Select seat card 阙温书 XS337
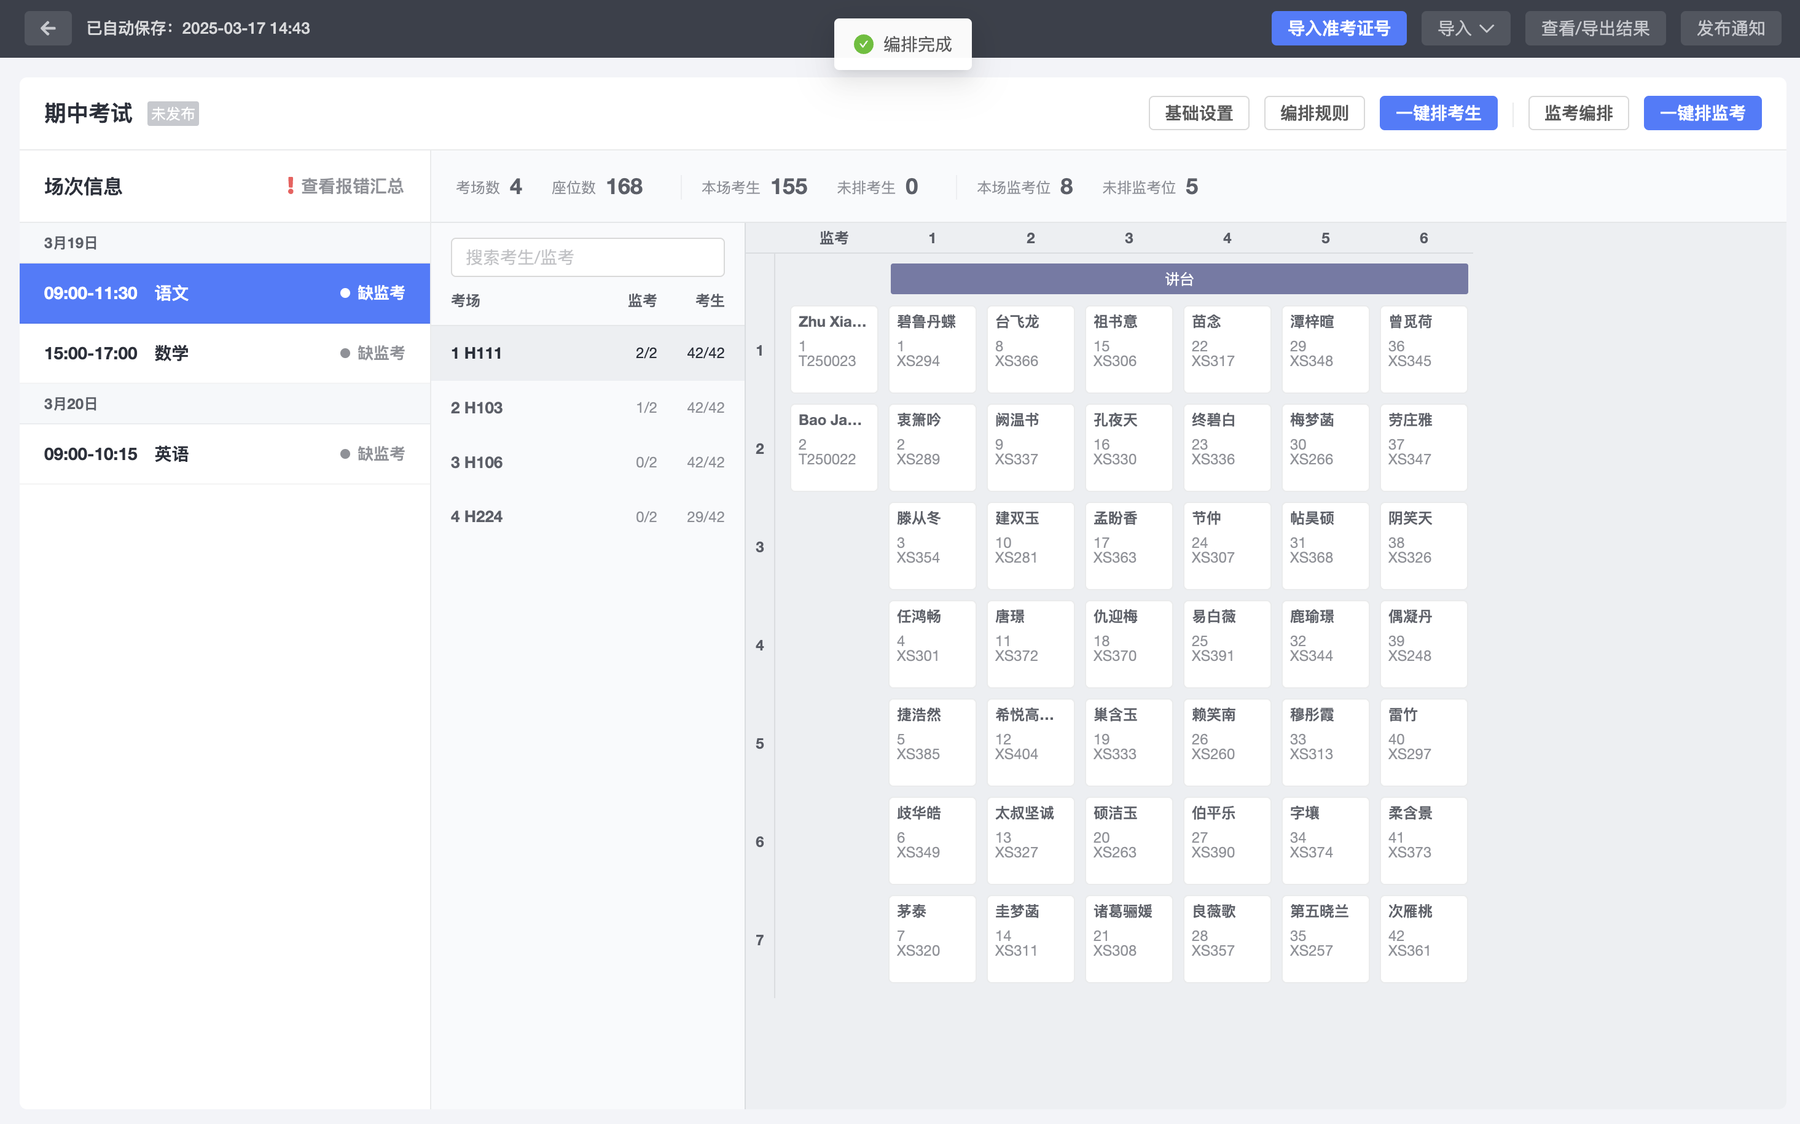 (1030, 448)
